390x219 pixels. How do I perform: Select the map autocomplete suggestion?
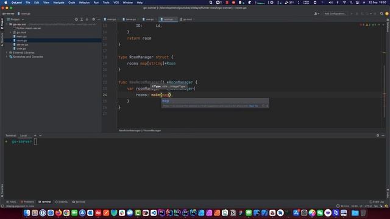[215, 101]
